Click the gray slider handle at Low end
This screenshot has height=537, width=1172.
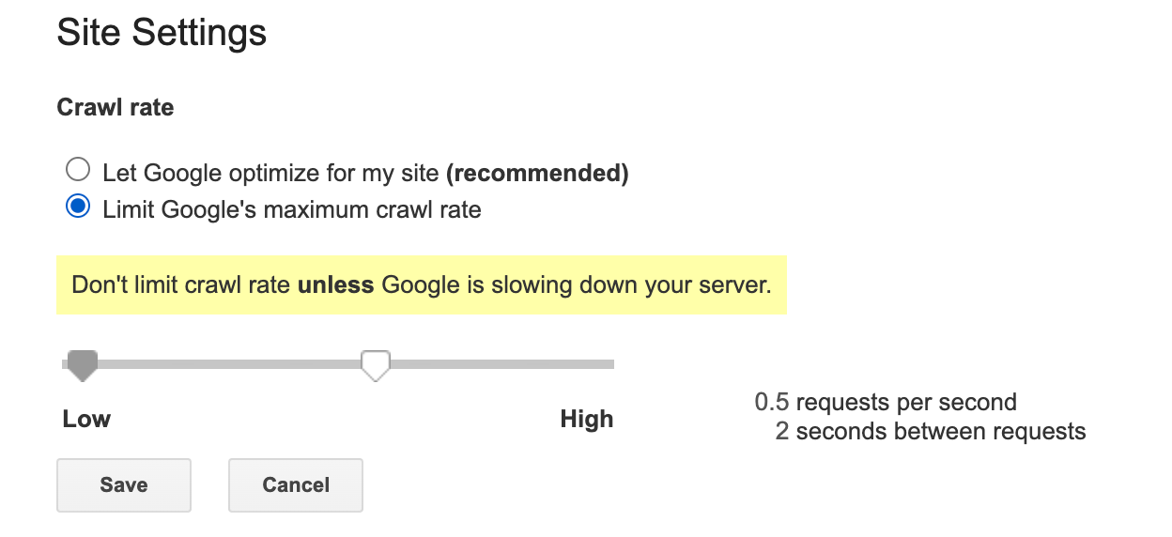tap(83, 364)
